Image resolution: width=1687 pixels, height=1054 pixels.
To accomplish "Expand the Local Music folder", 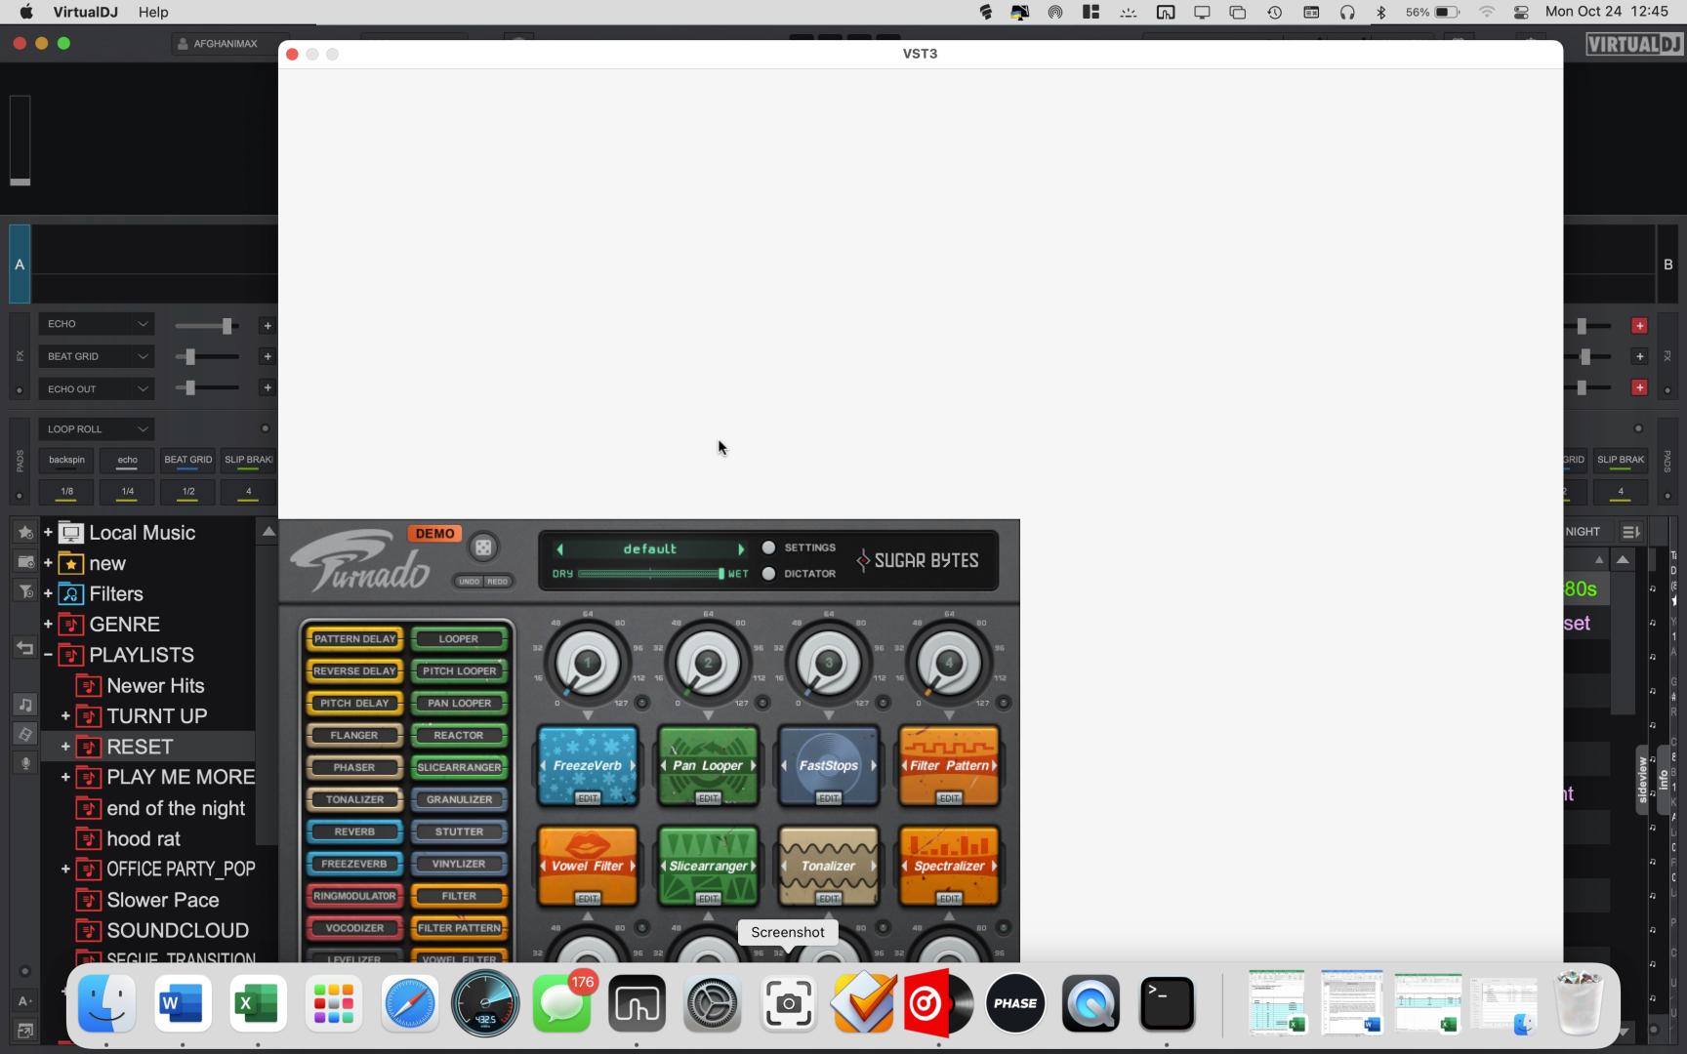I will [47, 533].
